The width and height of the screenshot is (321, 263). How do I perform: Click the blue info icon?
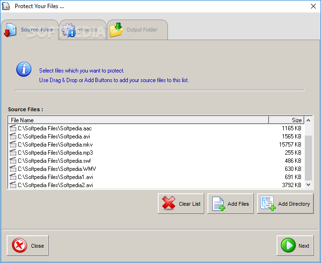[24, 69]
